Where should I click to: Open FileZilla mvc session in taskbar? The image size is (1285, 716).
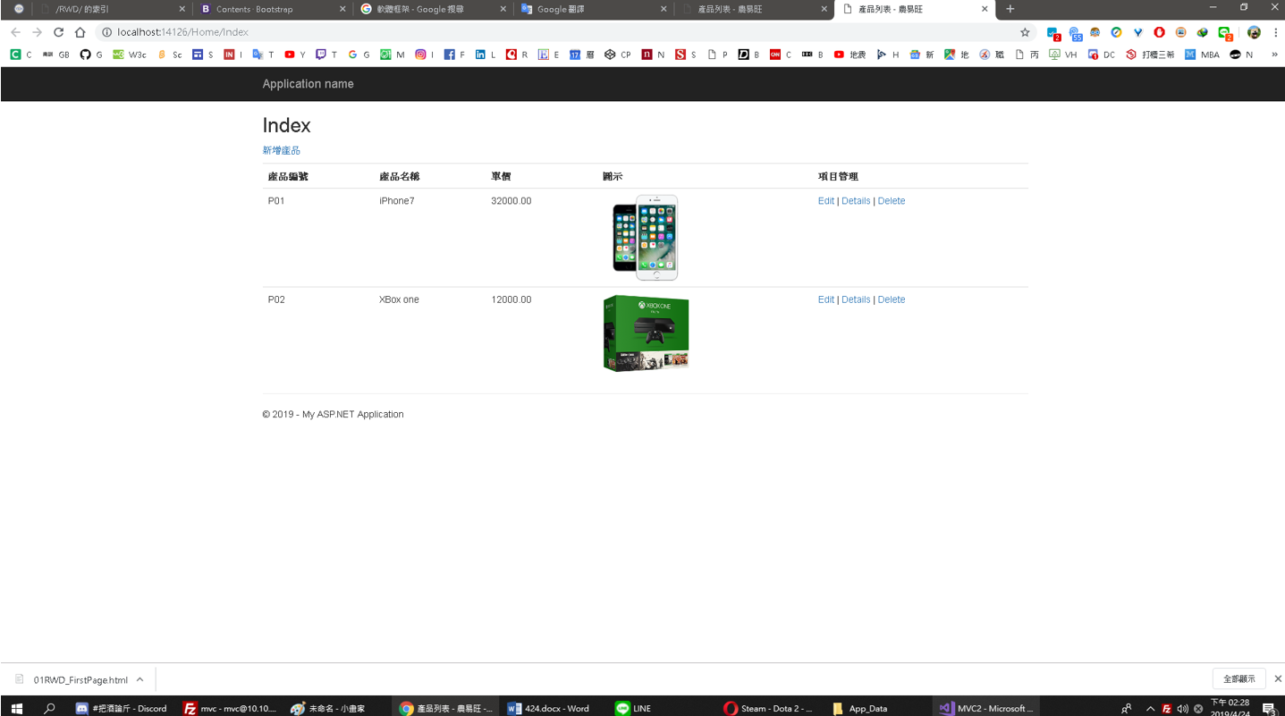[230, 708]
